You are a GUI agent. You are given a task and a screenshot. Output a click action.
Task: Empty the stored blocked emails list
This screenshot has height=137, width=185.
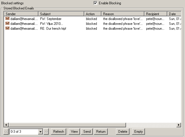click(x=138, y=132)
